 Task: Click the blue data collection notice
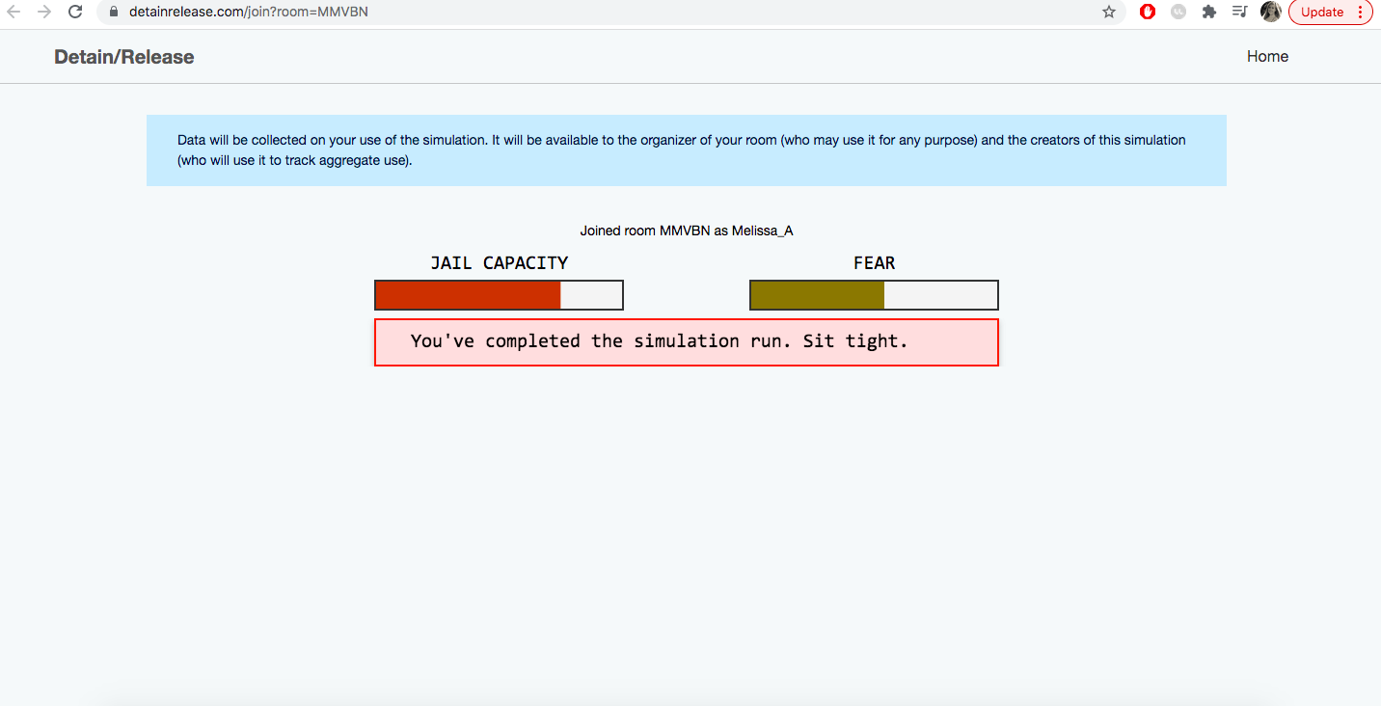(x=686, y=150)
